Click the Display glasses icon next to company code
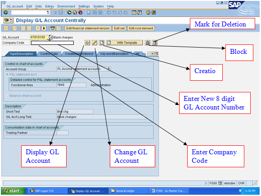 point(87,43)
